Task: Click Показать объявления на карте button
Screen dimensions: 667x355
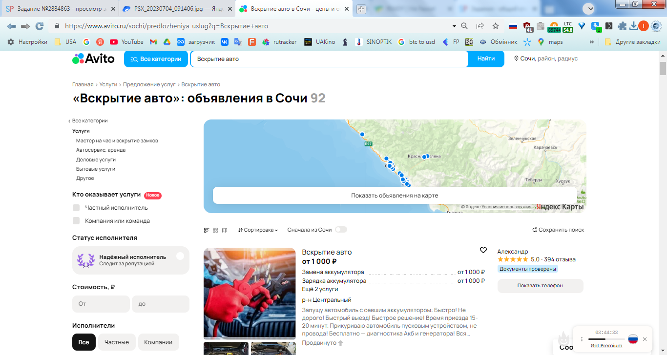Action: [x=395, y=196]
